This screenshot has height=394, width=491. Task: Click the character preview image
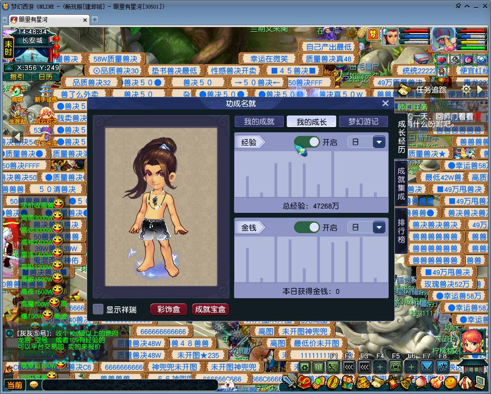[161, 207]
